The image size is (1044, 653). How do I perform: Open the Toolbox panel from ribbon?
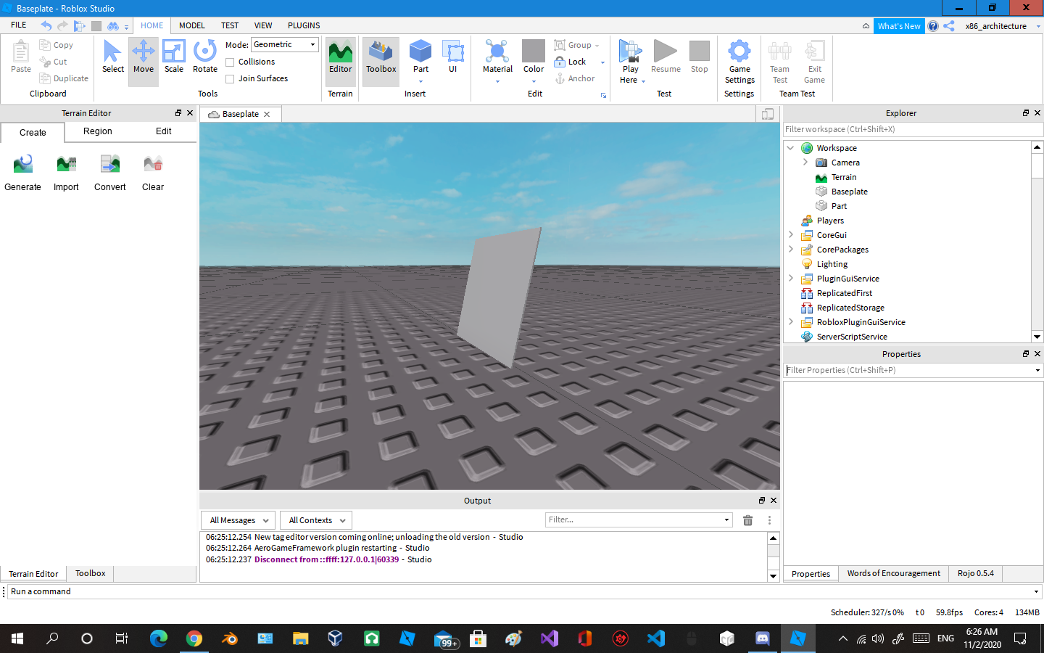[x=381, y=57]
